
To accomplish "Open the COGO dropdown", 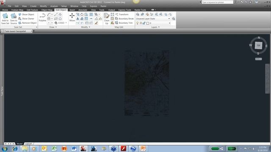I will pyautogui.click(x=61, y=23).
